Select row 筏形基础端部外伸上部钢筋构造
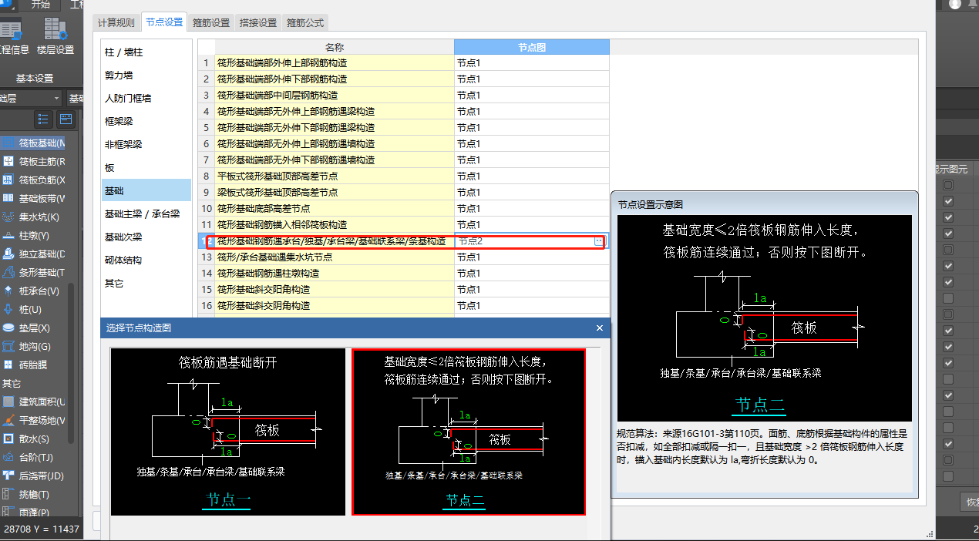The image size is (979, 541). 335,63
